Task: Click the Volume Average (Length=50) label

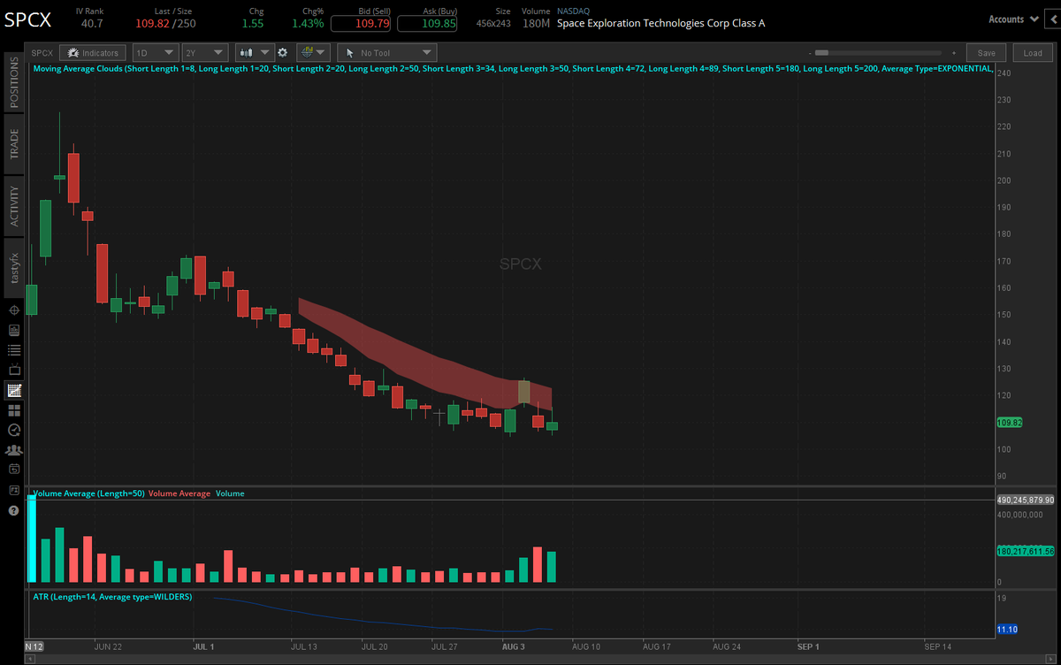Action: tap(88, 493)
